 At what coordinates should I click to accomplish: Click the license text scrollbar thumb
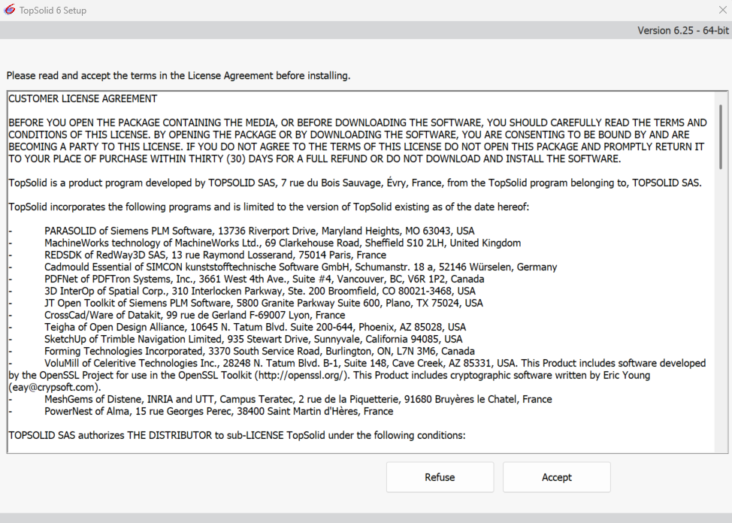click(721, 137)
